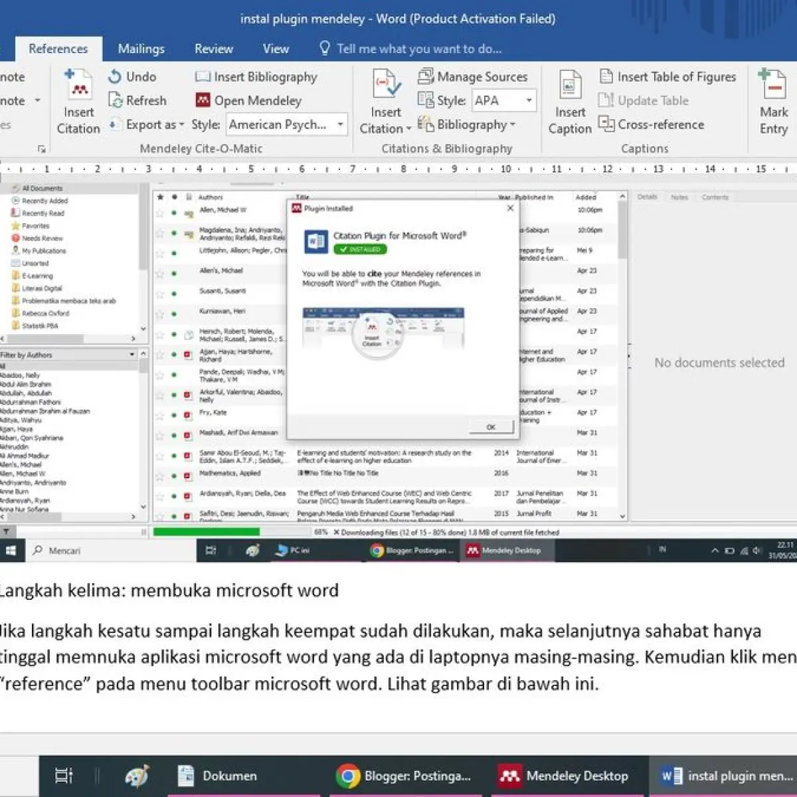Click Insert Caption button
Image resolution: width=797 pixels, height=797 pixels.
click(x=570, y=102)
